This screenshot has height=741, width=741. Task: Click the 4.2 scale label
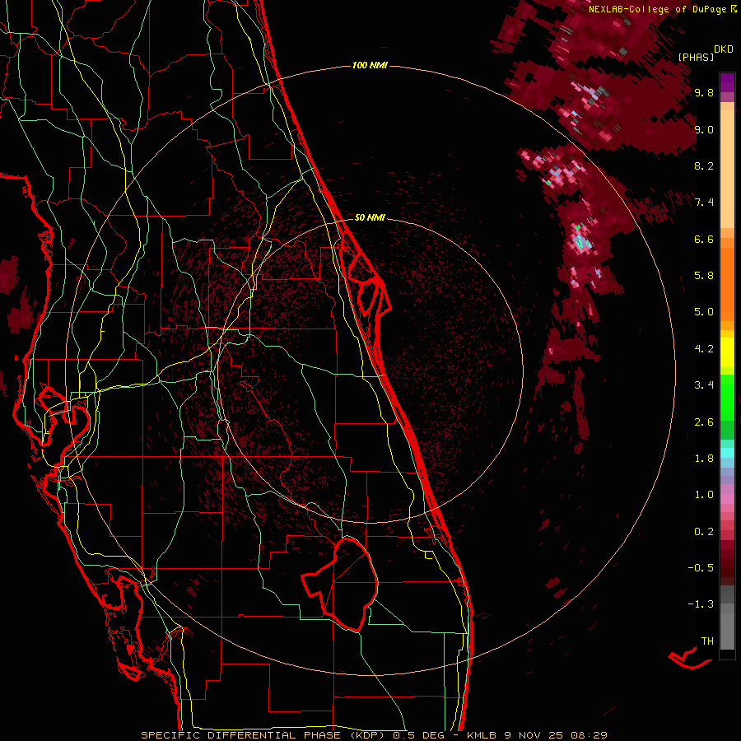tap(704, 349)
